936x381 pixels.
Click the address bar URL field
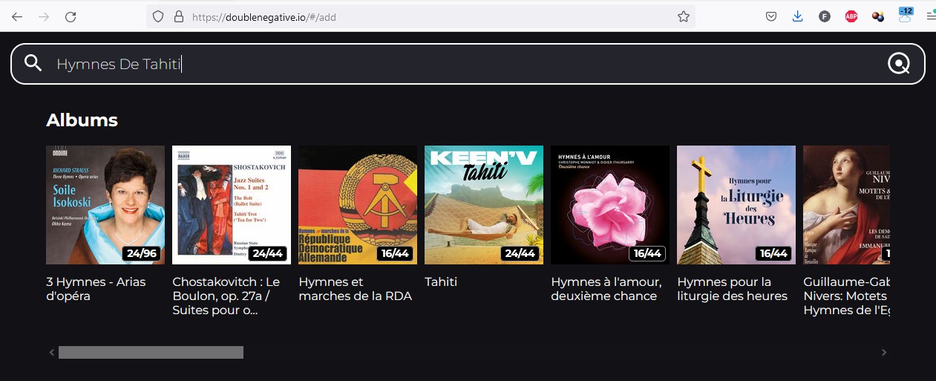click(x=421, y=16)
